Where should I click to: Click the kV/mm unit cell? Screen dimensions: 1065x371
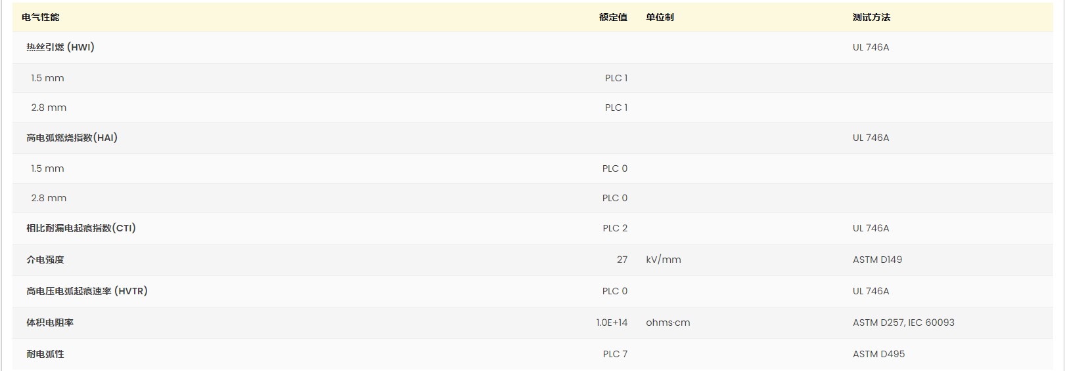click(664, 260)
